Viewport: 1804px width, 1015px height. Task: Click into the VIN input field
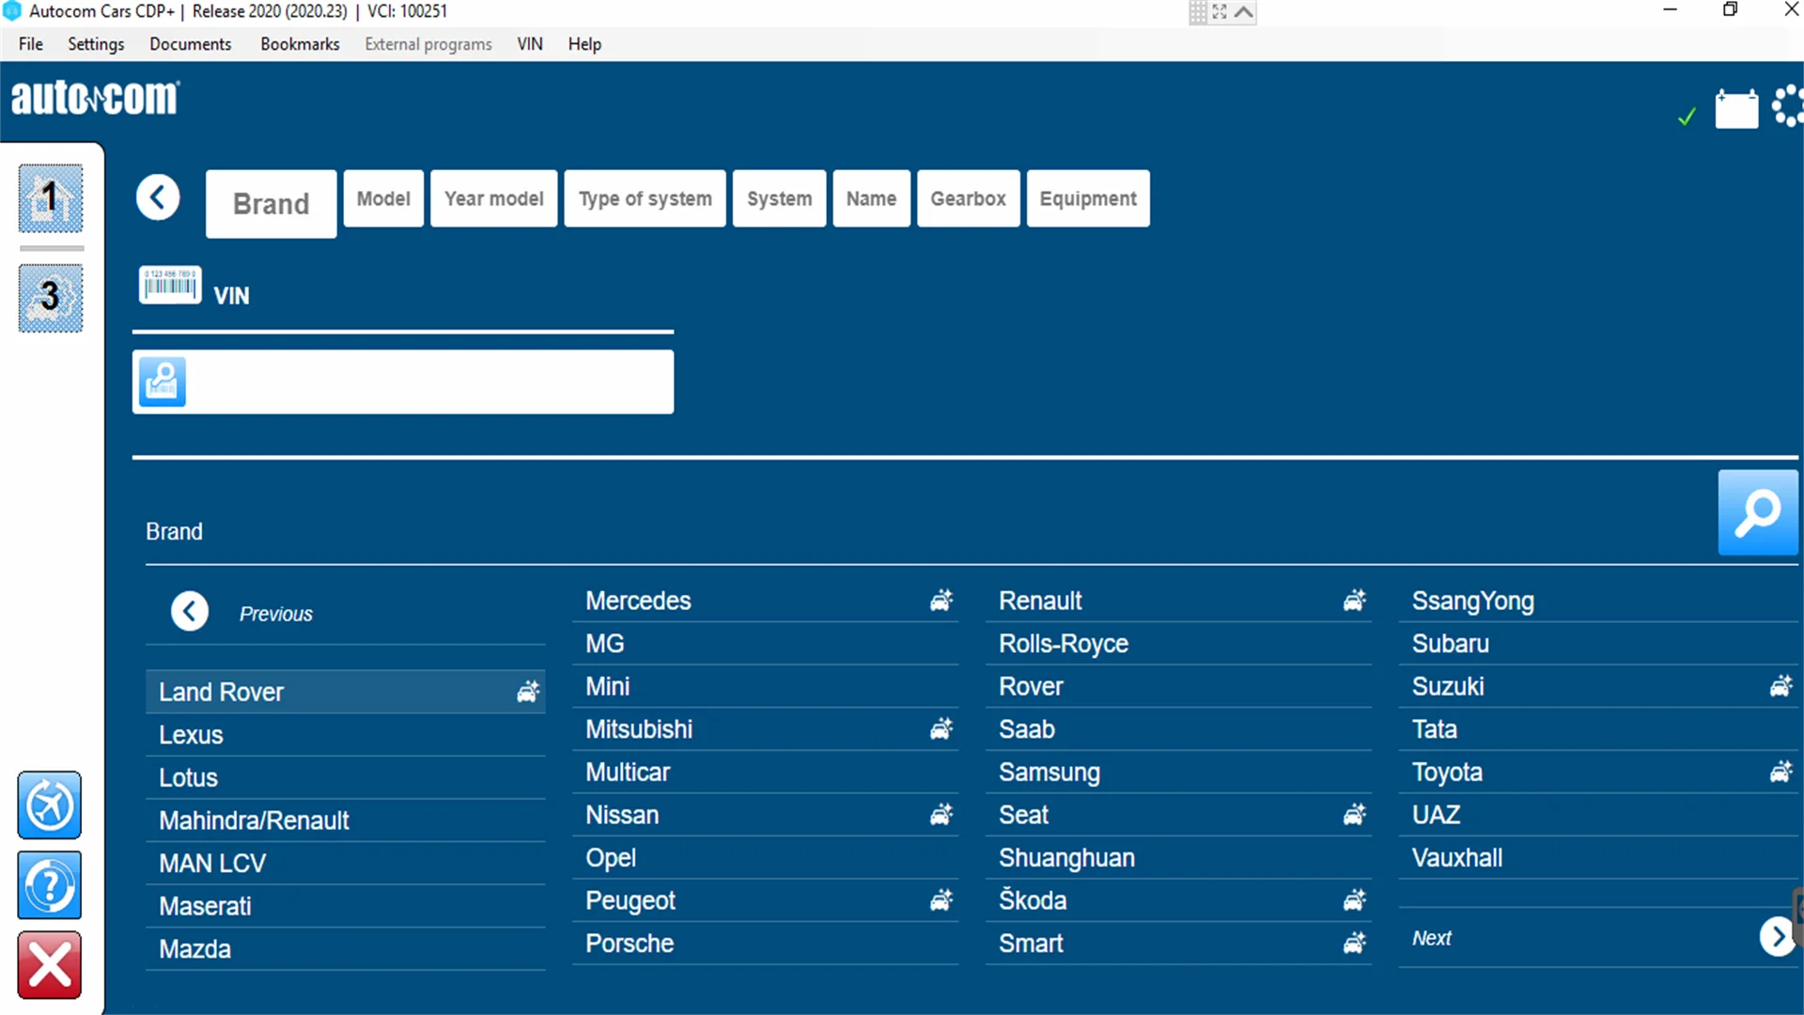(x=428, y=382)
